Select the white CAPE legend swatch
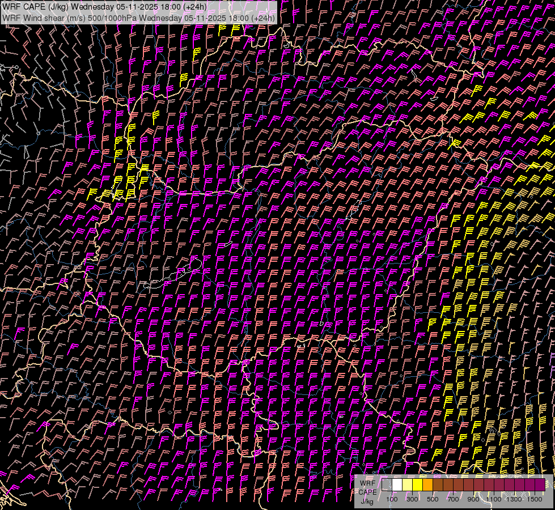Screen dimensions: 555x510 [397, 484]
